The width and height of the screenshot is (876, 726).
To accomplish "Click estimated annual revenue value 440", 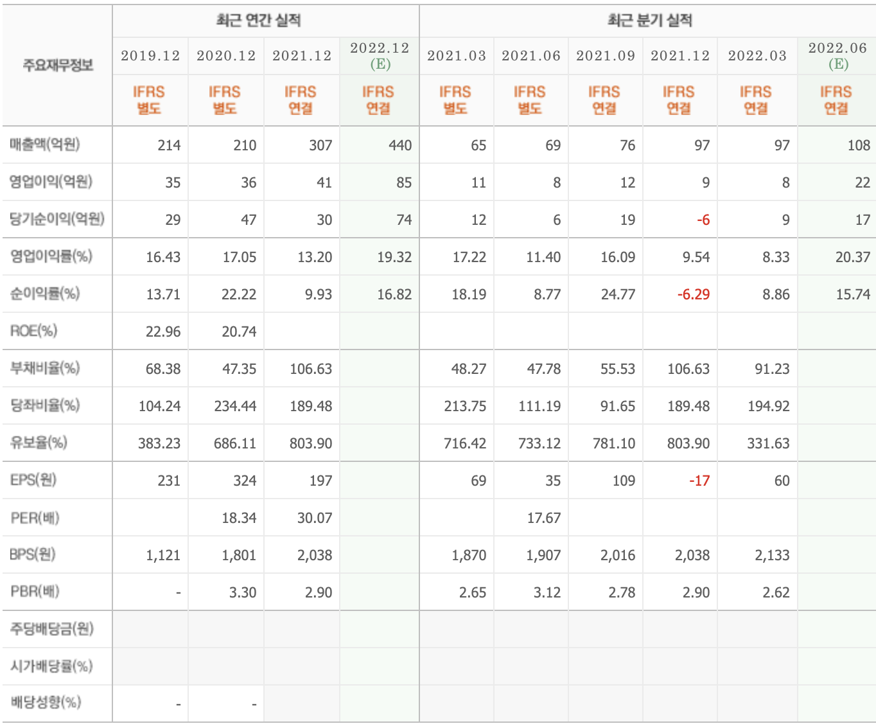I will coord(400,145).
